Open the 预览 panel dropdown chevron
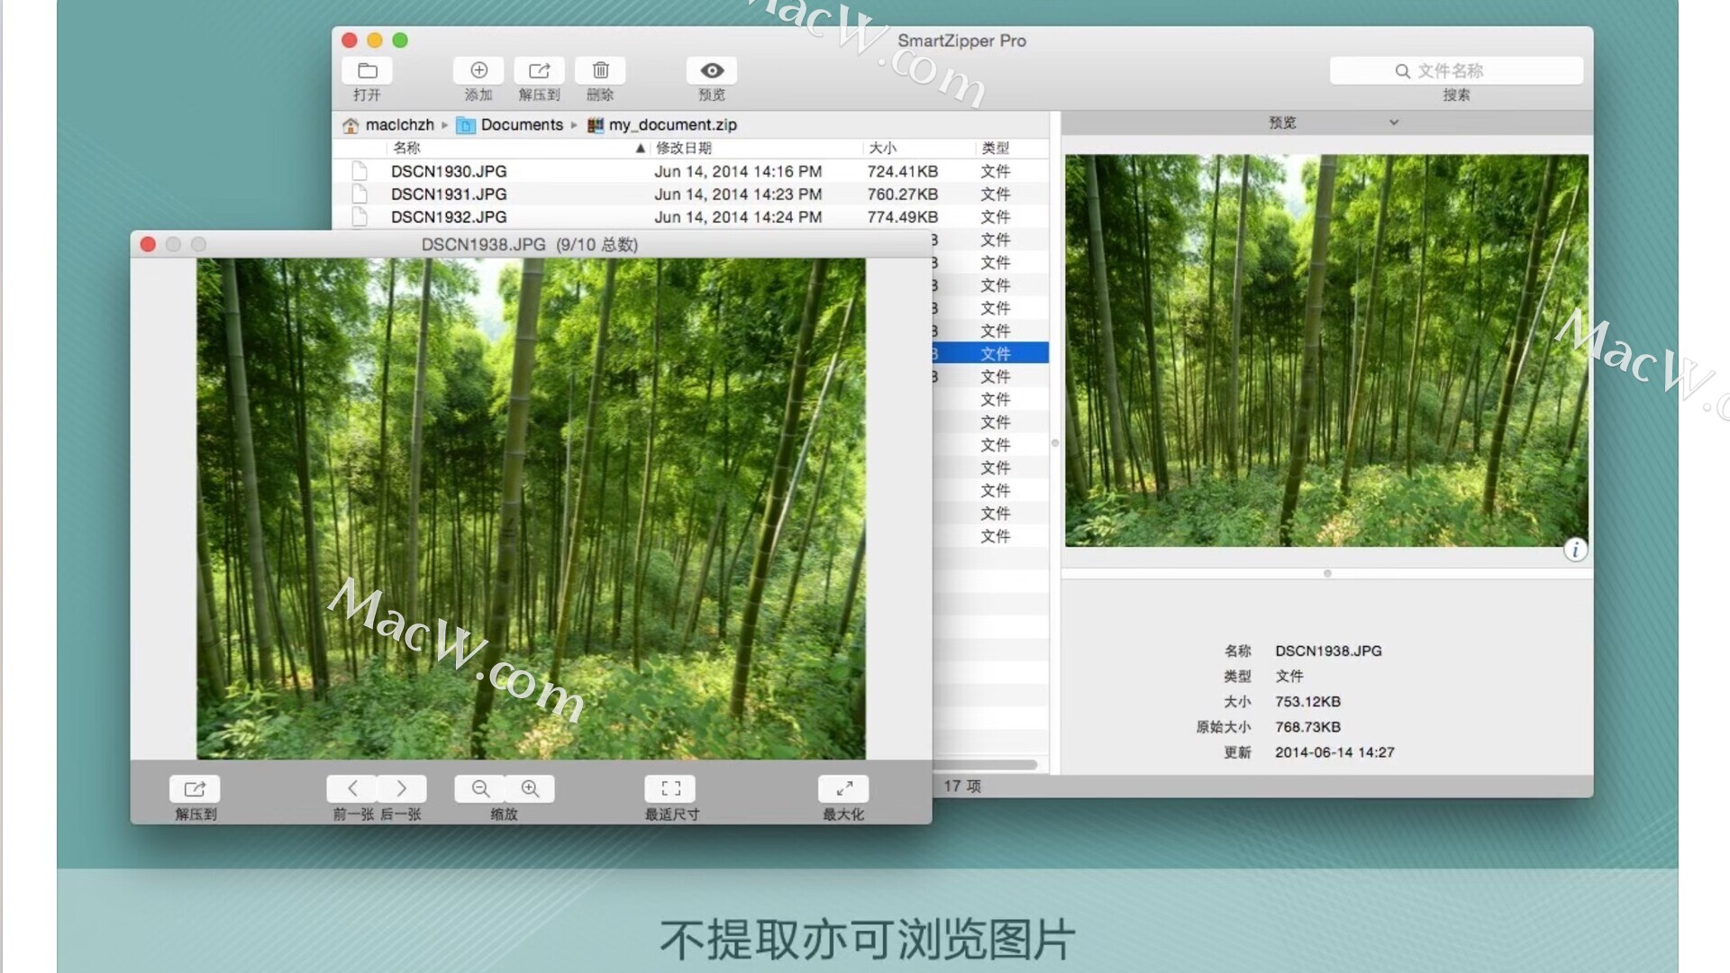 point(1393,123)
